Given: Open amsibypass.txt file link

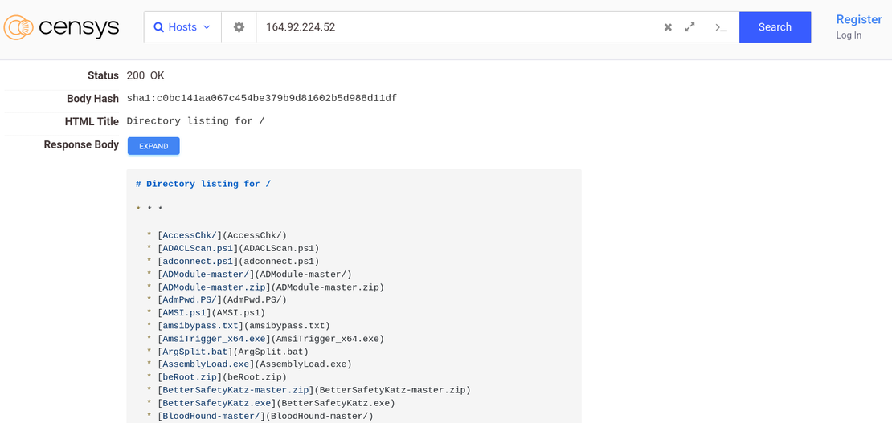Looking at the screenshot, I should pos(200,326).
